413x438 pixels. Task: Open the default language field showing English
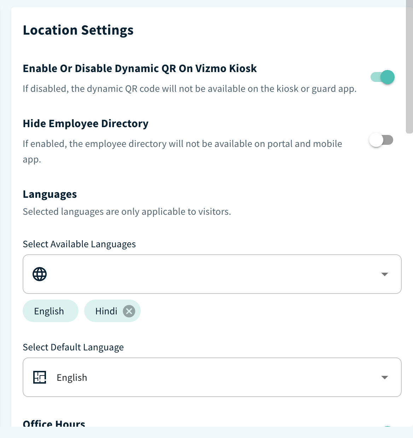212,377
